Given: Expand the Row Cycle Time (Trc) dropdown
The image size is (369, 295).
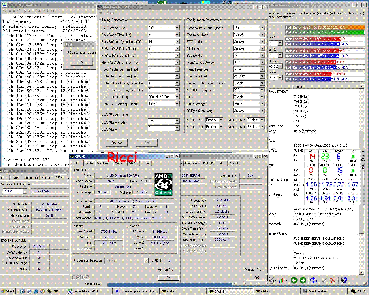Looking at the screenshot, I should [x=177, y=35].
